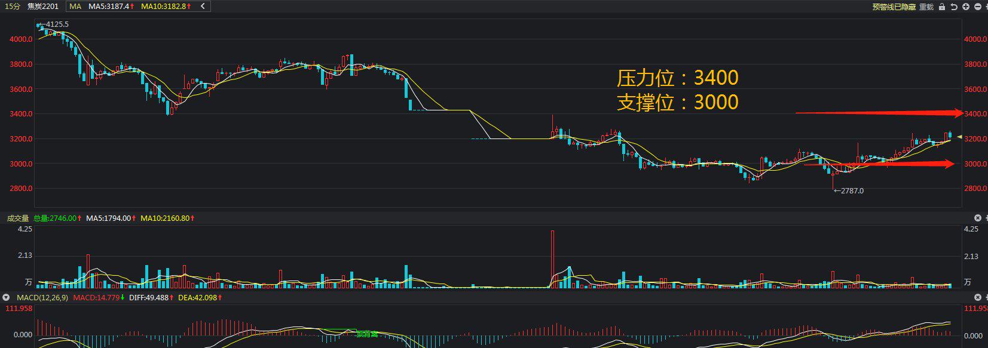This screenshot has width=988, height=348.
Task: Collapse MA legend with left chevron
Action: point(203,7)
